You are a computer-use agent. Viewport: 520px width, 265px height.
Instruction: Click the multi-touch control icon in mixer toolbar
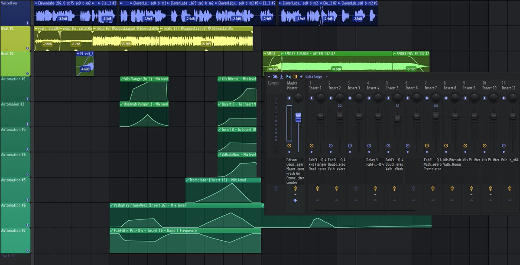(275, 76)
